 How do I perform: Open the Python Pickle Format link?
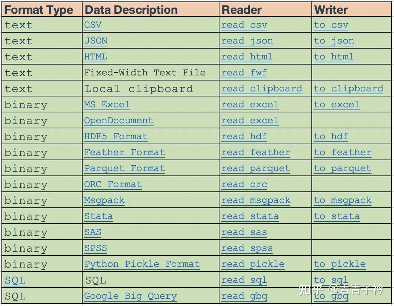(142, 264)
